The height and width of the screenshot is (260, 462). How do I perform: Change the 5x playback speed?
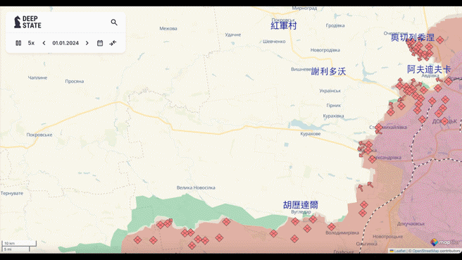[x=31, y=43]
